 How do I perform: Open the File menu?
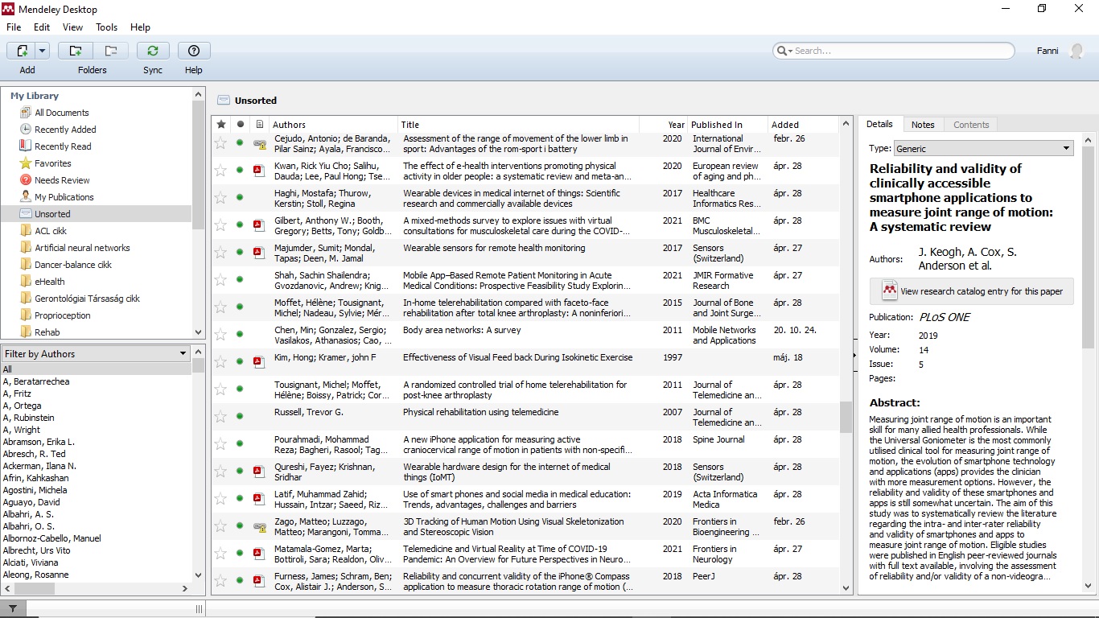coord(14,27)
